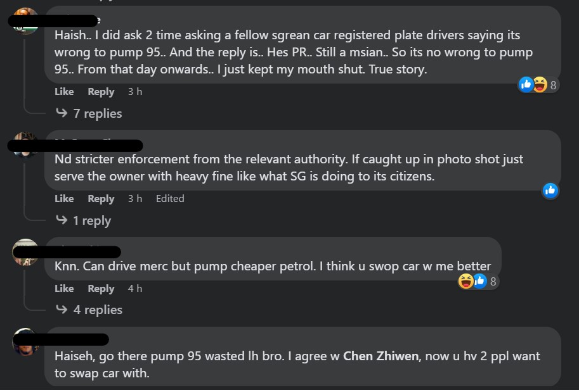The height and width of the screenshot is (390, 579).
Task: Click thumbs-up icon on Knn merc comment
Action: 479,281
